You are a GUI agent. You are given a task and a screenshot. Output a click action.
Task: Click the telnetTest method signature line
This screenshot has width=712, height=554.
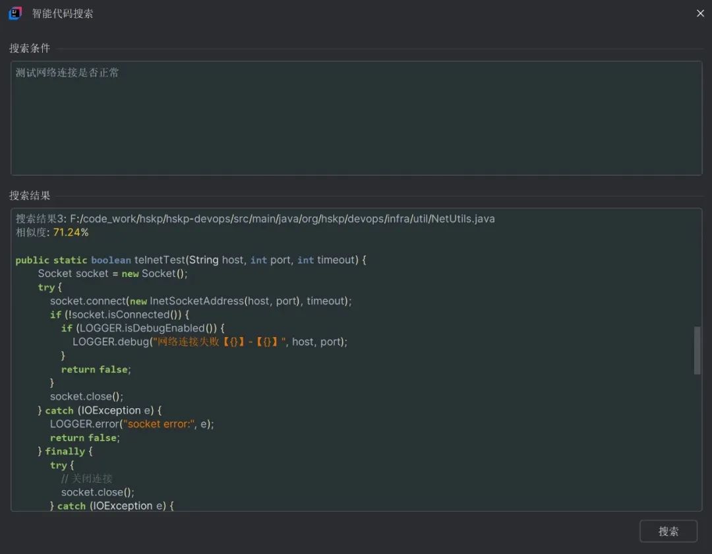tap(191, 260)
